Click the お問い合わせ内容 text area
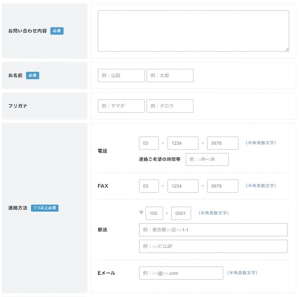Viewport: 302px width, 297px height. (x=193, y=31)
